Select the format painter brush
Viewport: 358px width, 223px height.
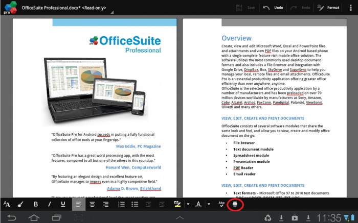20,204
